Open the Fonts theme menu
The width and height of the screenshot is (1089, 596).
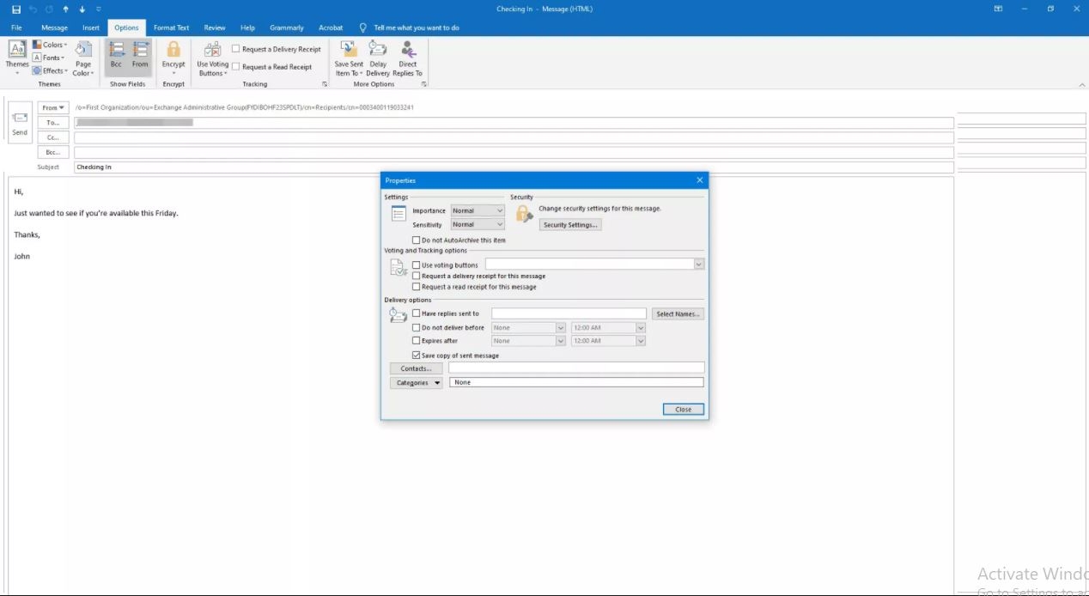tap(50, 58)
